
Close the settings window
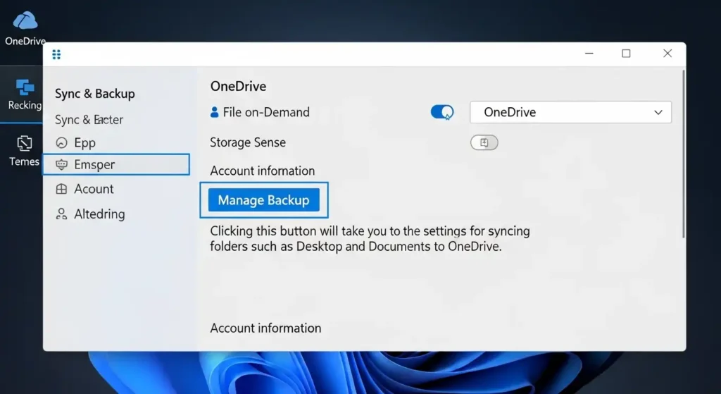(x=667, y=54)
